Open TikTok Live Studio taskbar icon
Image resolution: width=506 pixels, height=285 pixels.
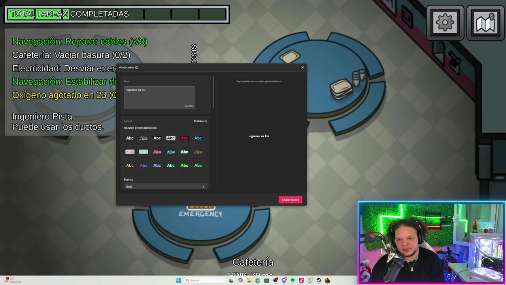301,280
